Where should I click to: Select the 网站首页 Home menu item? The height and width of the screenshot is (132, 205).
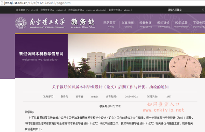110,25
